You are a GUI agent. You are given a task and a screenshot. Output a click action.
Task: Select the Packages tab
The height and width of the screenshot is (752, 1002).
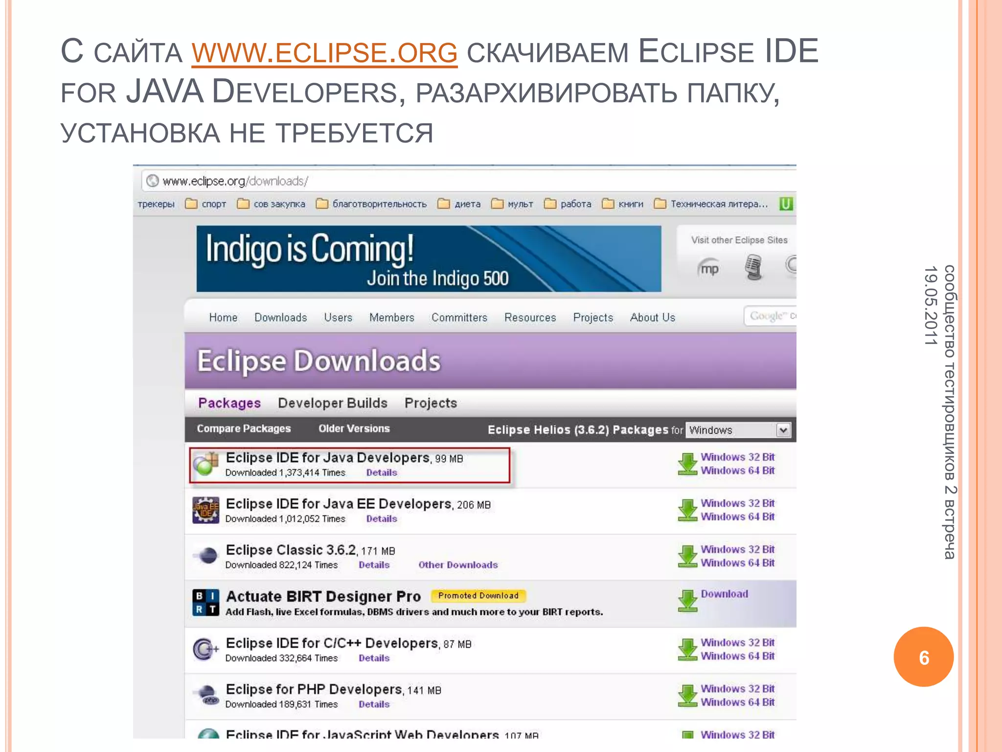point(229,403)
